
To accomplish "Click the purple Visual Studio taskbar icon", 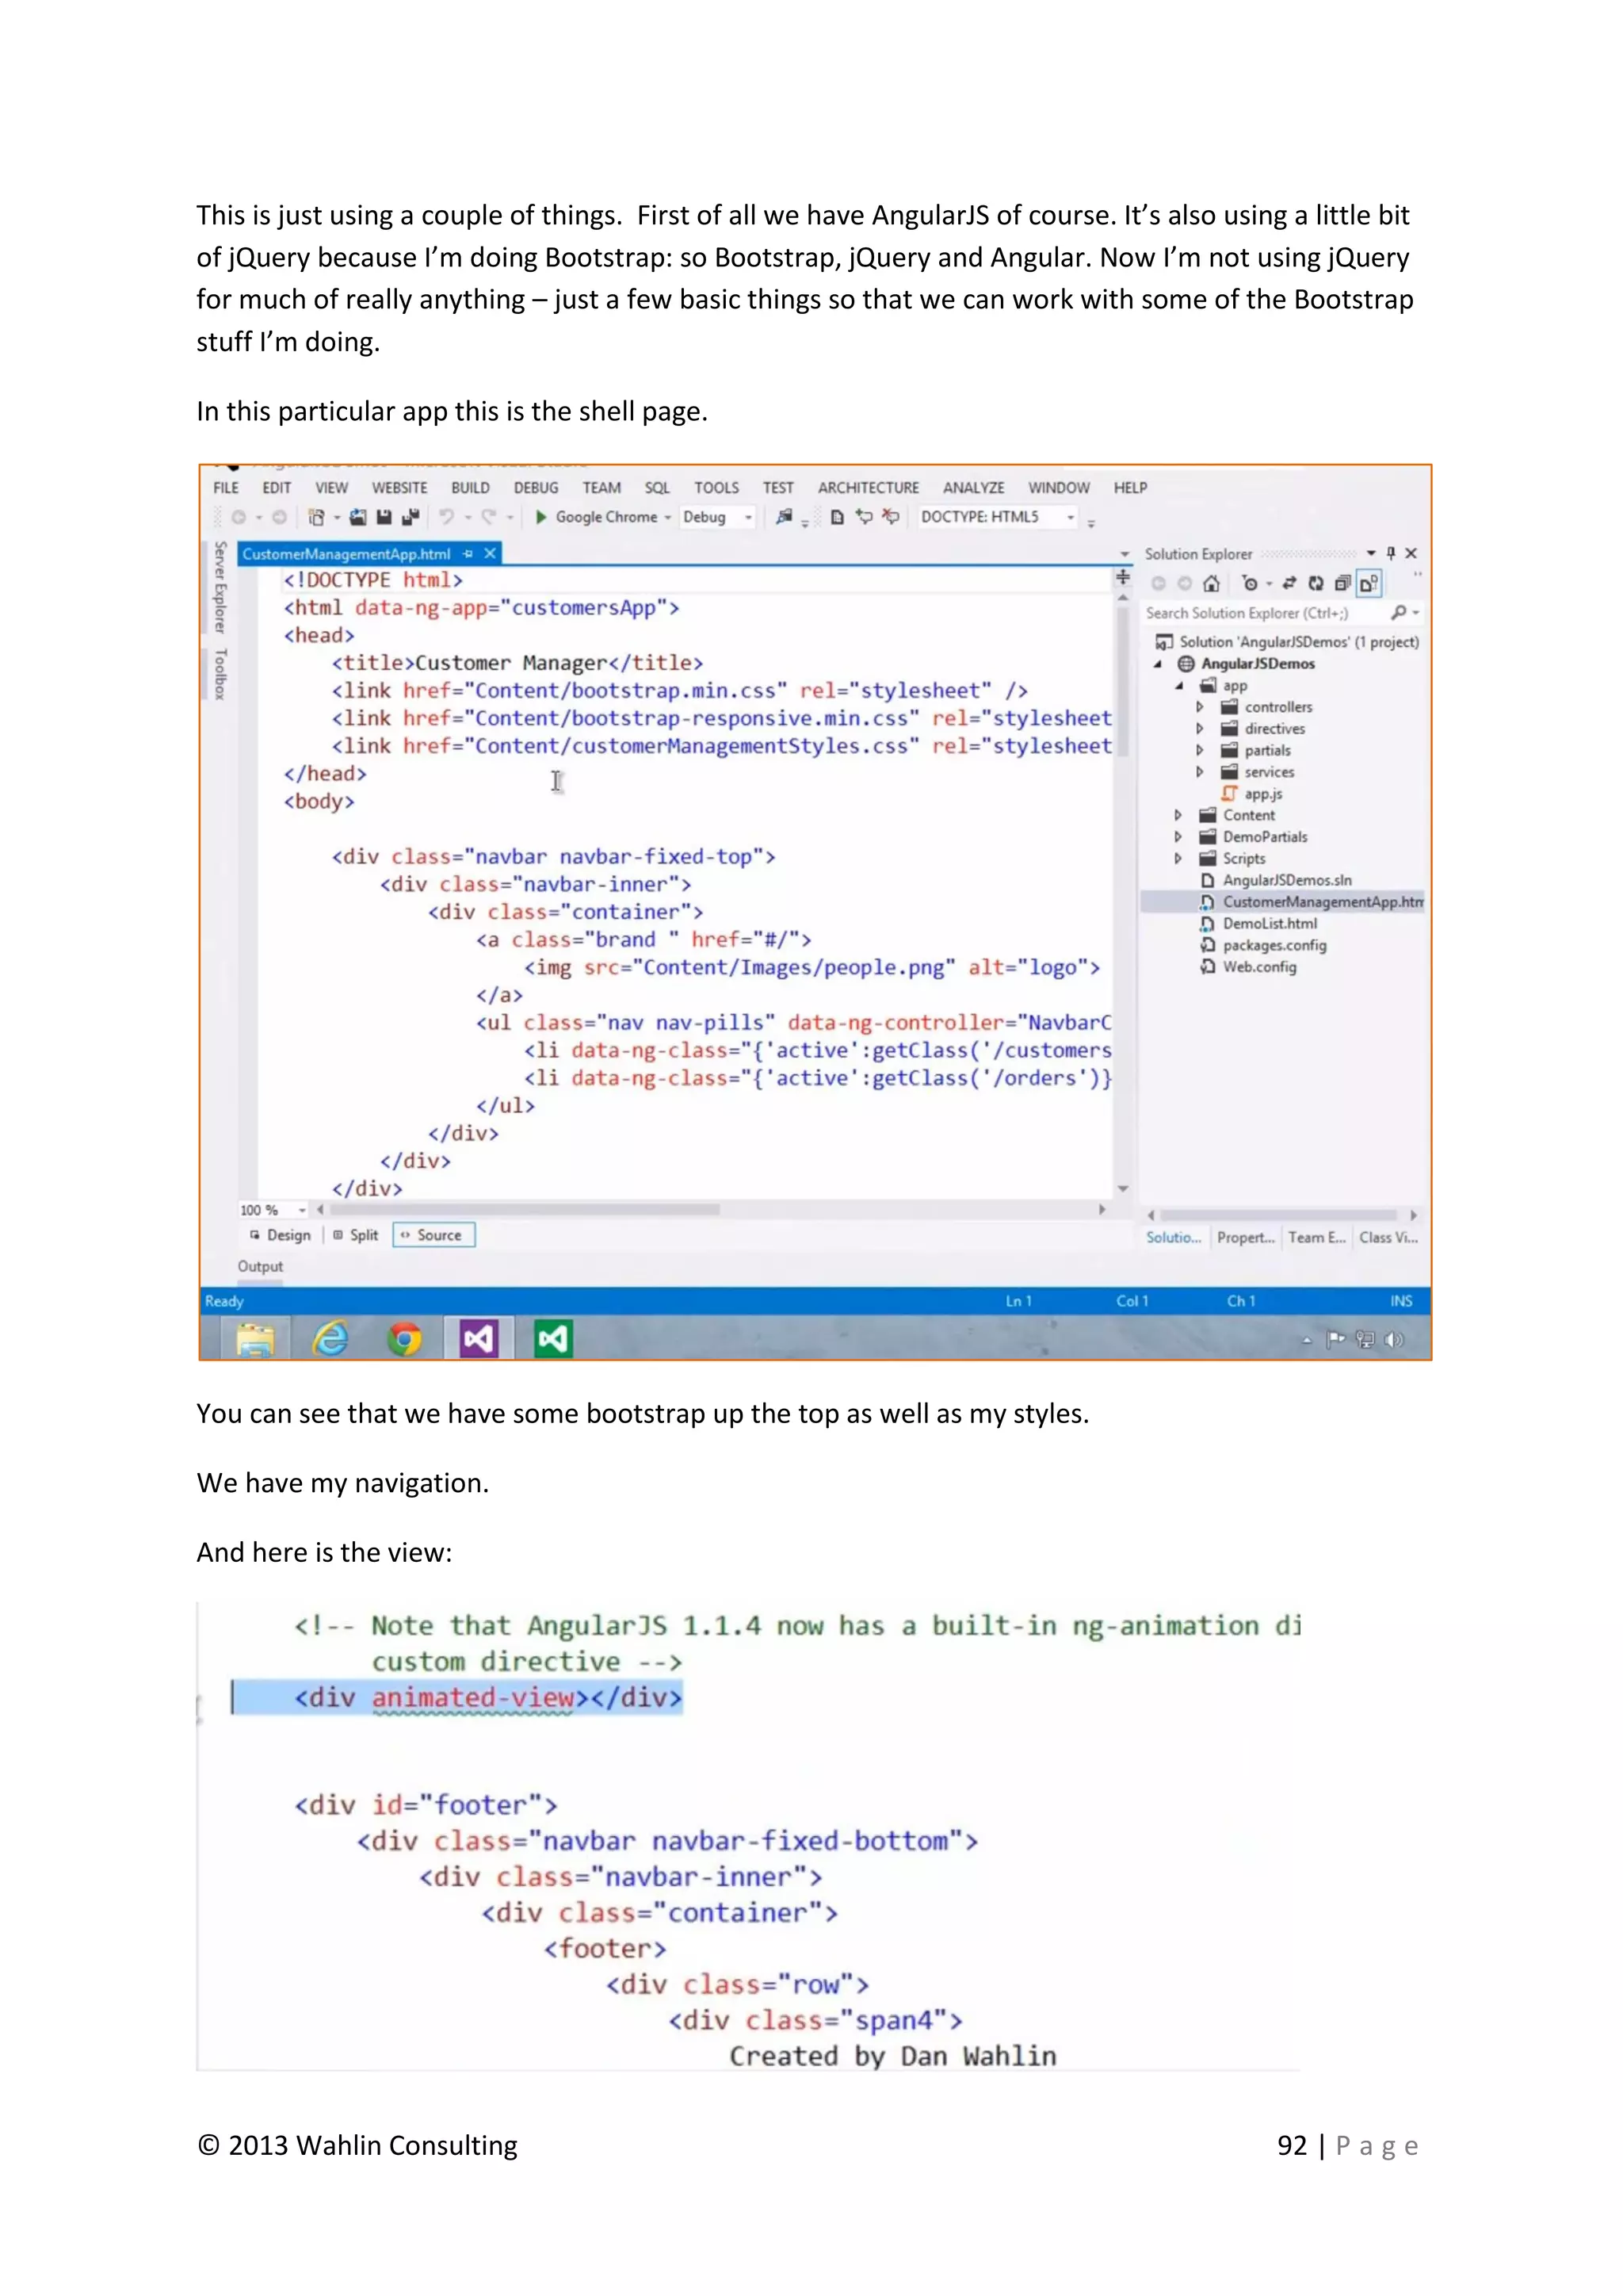I will [479, 1339].
